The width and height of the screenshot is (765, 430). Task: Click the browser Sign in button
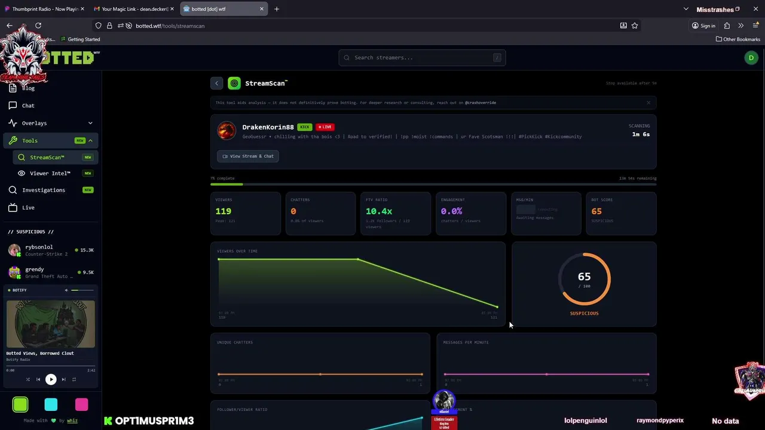703,26
